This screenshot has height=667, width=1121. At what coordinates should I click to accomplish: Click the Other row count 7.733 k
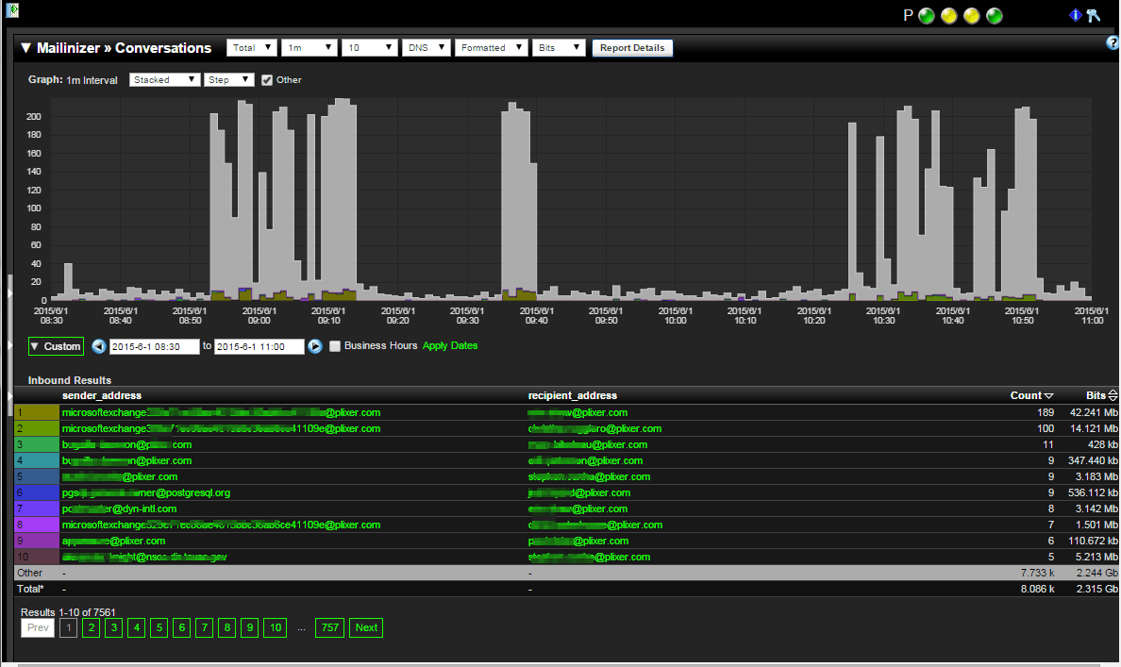tap(1037, 573)
